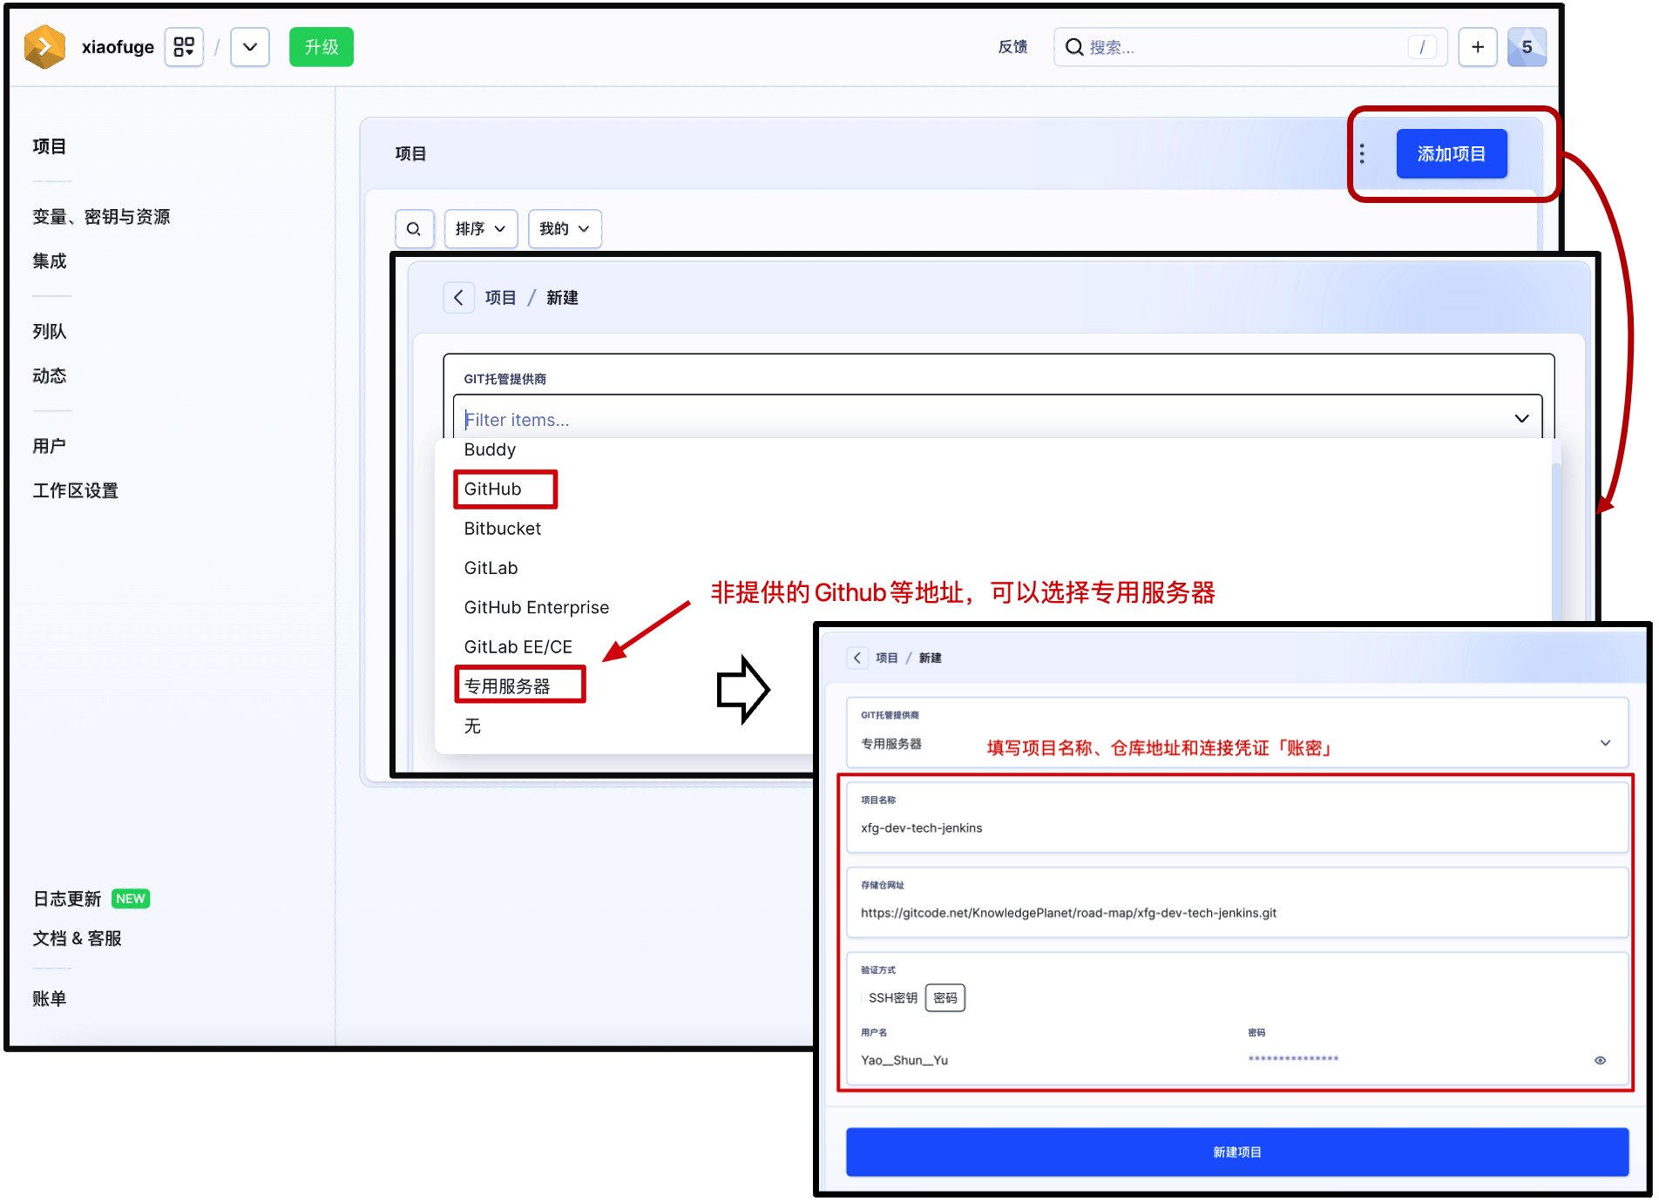Open the 排序 sort dropdown
This screenshot has width=1659, height=1202.
pos(481,229)
